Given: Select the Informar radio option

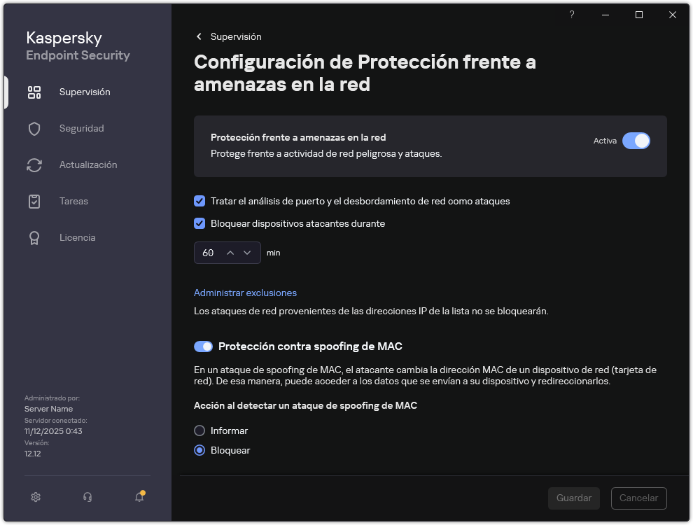Looking at the screenshot, I should click(199, 430).
